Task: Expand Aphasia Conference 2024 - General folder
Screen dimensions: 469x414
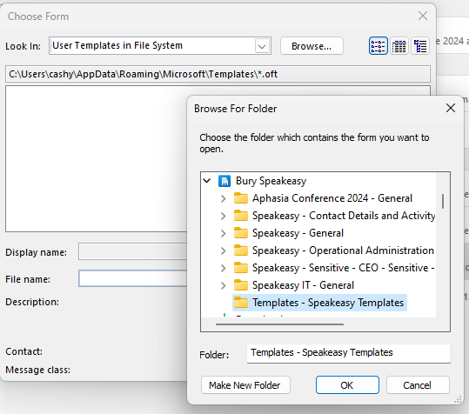Action: (223, 198)
